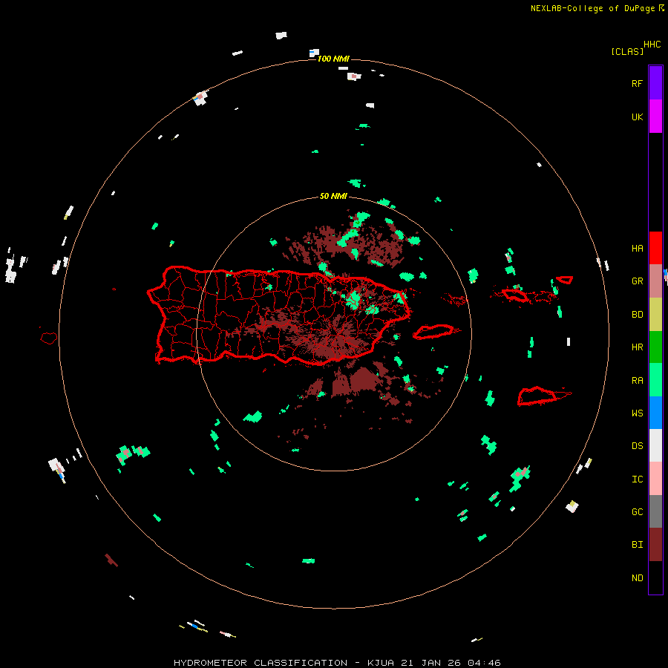Click the BI brown legend swatch
Viewport: 668px width, 668px height.
coord(655,545)
